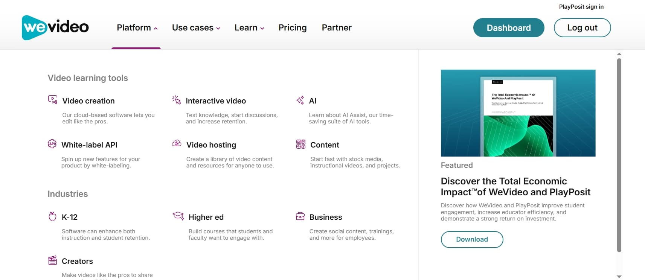Click 'Software can enhance both' description
This screenshot has width=645, height=280.
(106, 234)
